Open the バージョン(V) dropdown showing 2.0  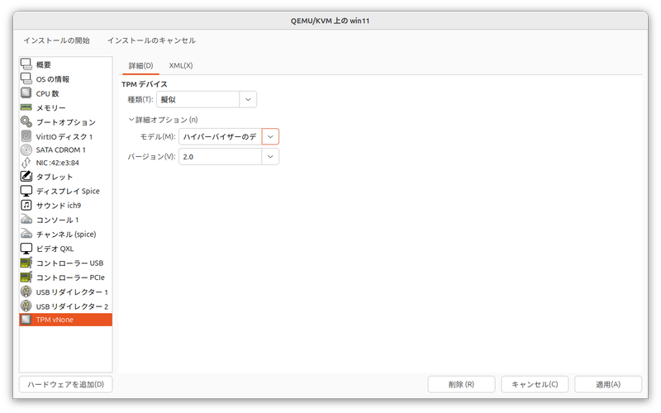point(229,157)
